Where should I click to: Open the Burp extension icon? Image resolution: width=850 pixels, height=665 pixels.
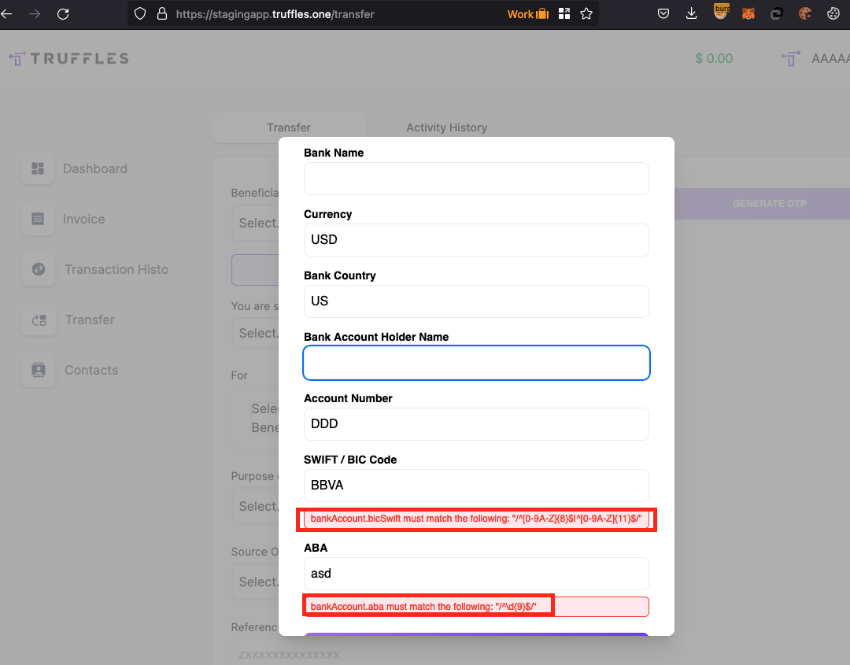click(x=721, y=13)
